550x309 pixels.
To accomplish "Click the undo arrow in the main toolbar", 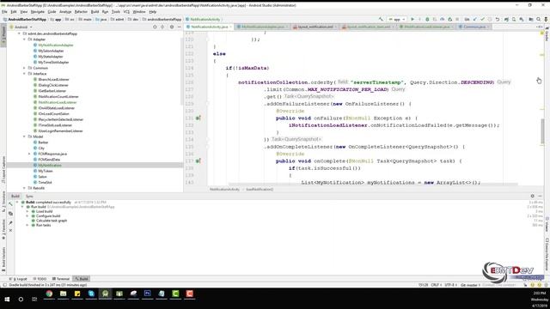I will tap(498, 19).
